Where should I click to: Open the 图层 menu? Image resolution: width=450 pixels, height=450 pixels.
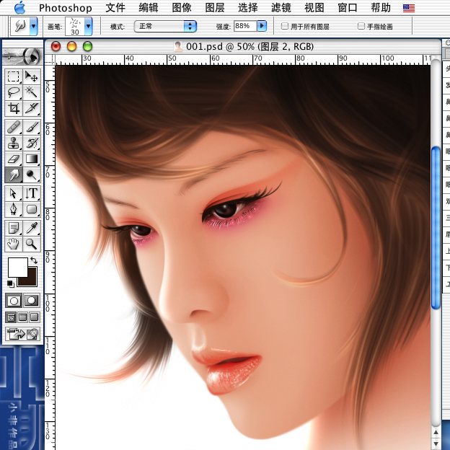215,8
